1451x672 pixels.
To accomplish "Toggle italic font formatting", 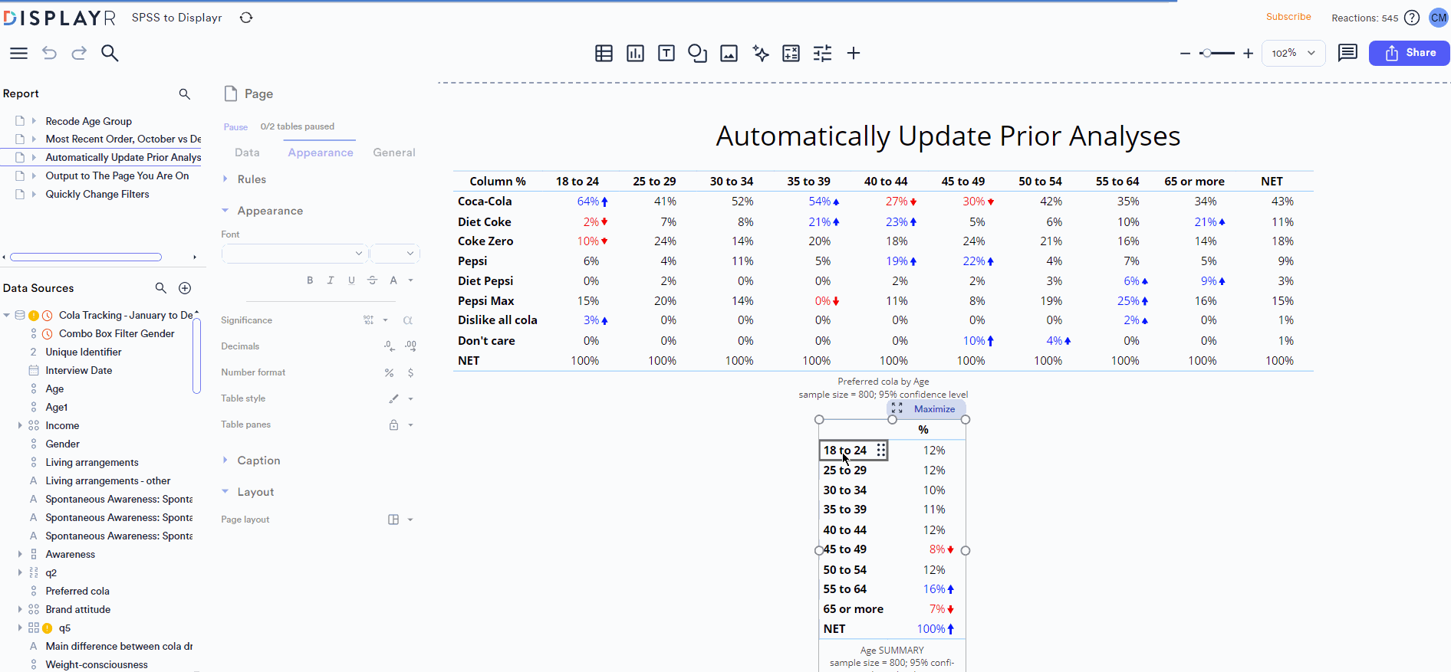I will pyautogui.click(x=331, y=280).
